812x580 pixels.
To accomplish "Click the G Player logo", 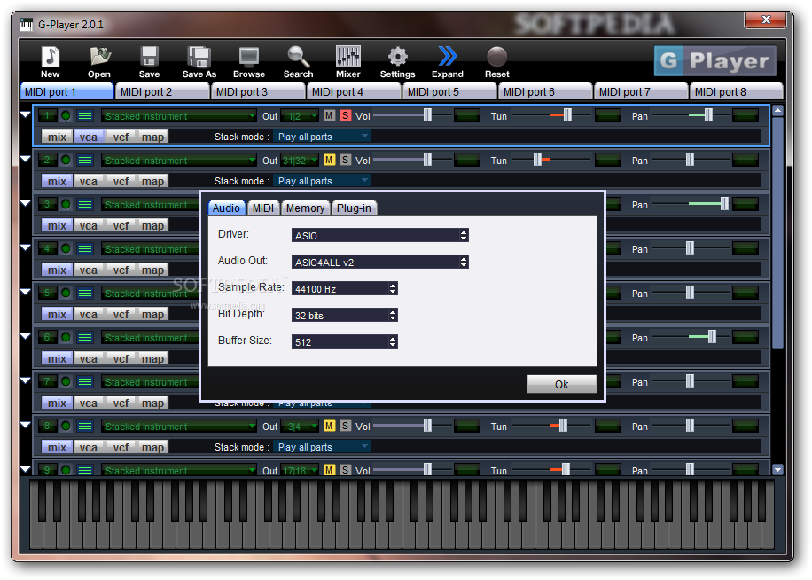I will click(715, 61).
